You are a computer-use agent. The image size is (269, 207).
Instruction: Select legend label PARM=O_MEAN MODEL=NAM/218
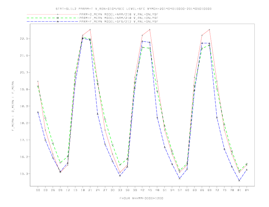tap(119, 15)
